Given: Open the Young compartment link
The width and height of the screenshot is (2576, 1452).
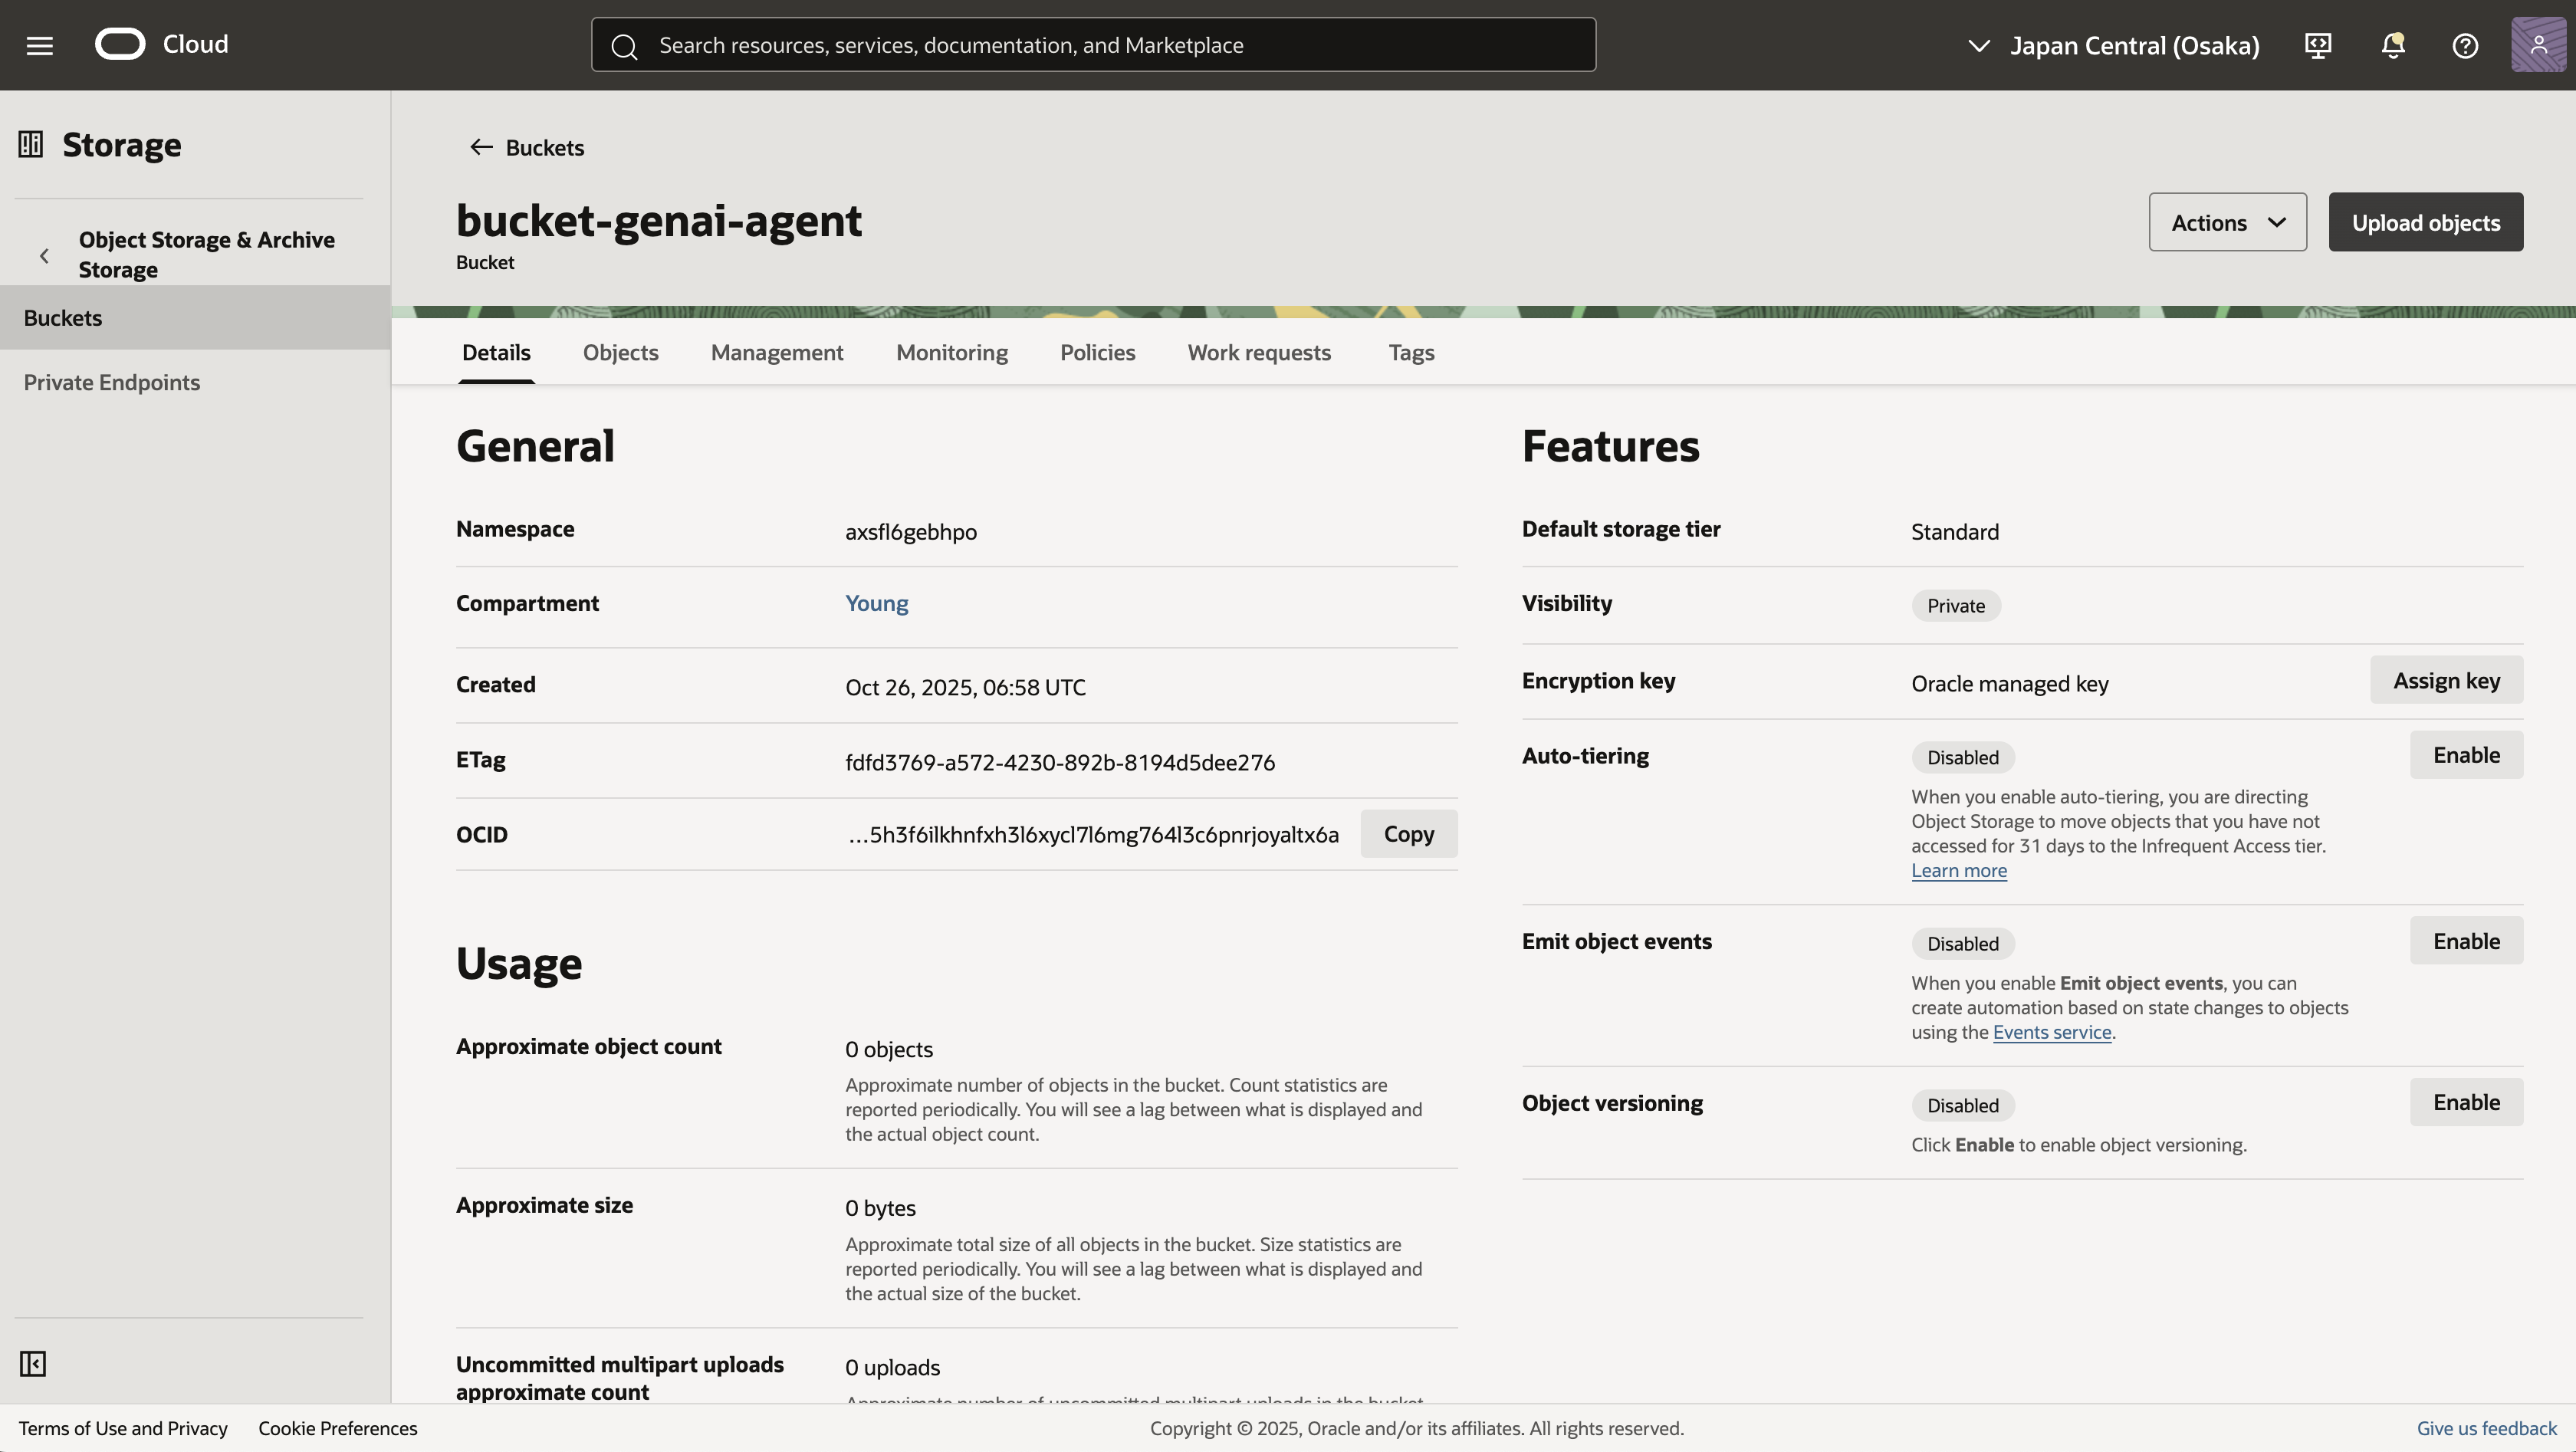Looking at the screenshot, I should click(x=876, y=603).
